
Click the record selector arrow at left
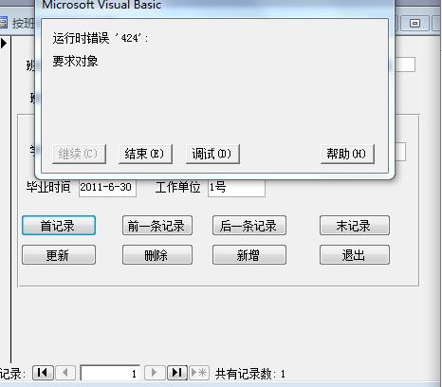pos(4,43)
